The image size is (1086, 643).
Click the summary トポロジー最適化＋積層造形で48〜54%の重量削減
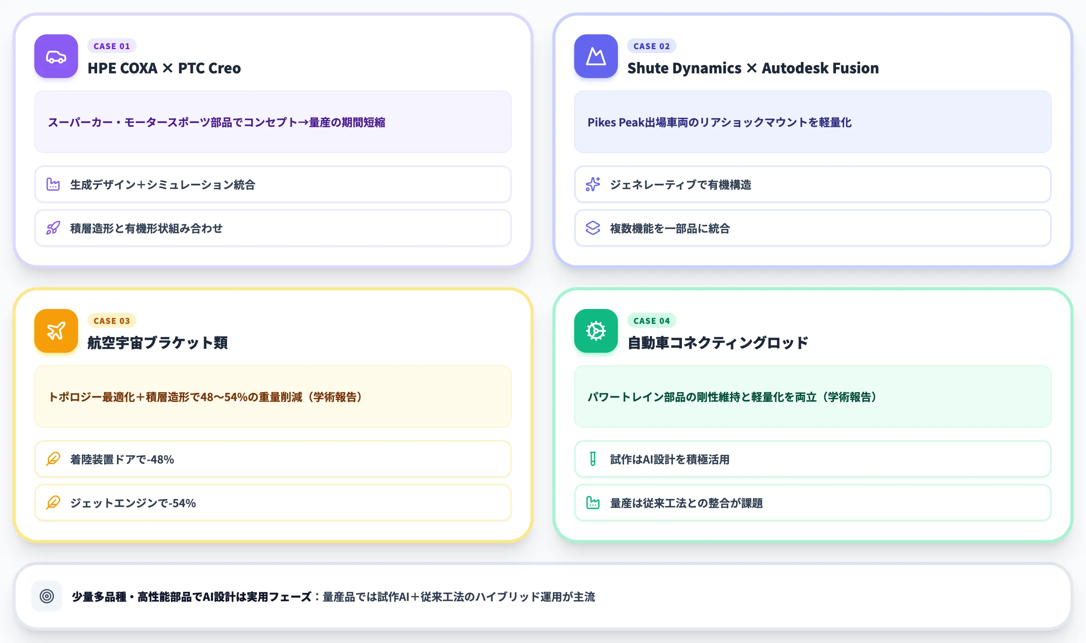point(176,397)
